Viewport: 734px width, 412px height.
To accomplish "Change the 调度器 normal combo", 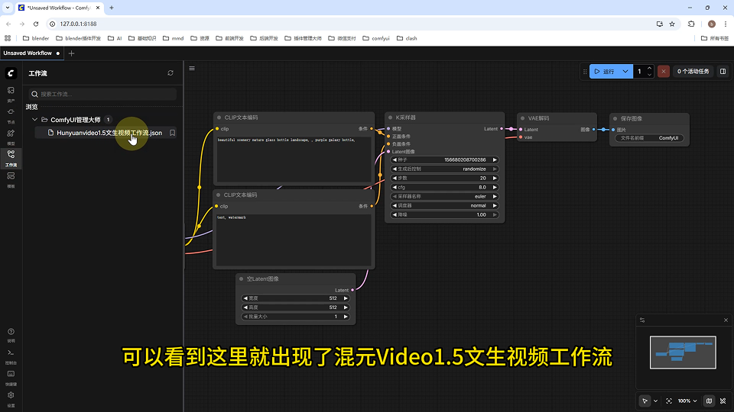I will 444,205.
